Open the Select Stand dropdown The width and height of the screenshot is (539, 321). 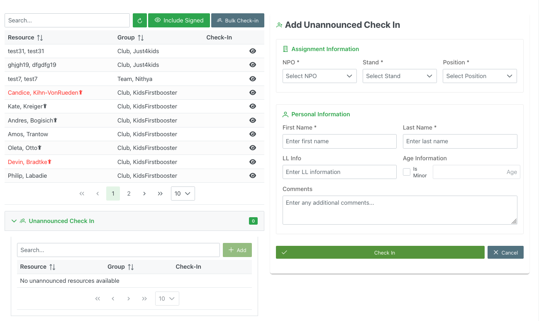pyautogui.click(x=399, y=76)
